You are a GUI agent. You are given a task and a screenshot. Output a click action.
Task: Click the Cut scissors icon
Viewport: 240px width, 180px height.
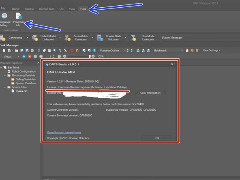[39, 50]
